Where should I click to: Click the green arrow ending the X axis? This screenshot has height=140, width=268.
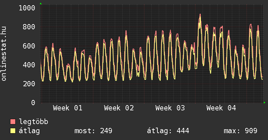coord(265,103)
